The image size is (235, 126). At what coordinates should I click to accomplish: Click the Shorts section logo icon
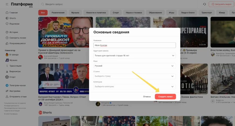pos(40,113)
